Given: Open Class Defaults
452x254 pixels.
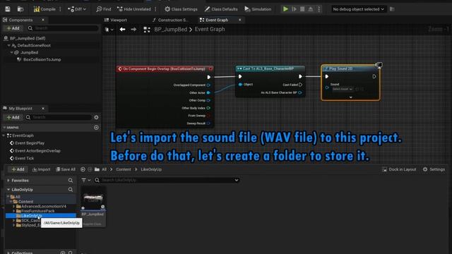Looking at the screenshot, I should (x=221, y=9).
